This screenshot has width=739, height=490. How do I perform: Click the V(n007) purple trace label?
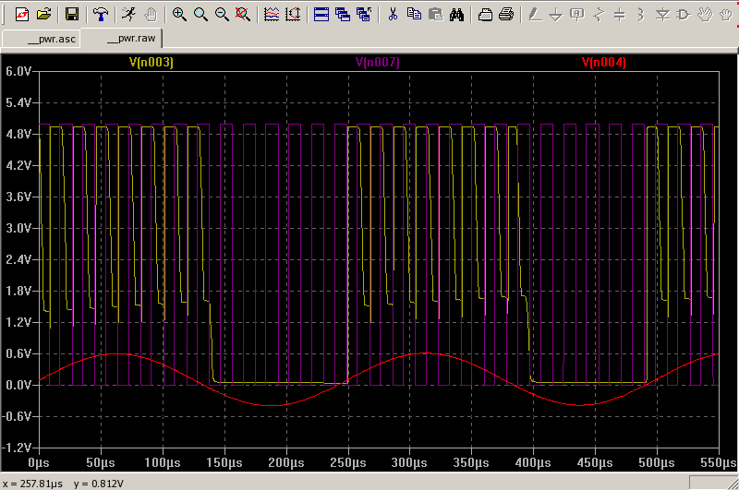tap(378, 62)
